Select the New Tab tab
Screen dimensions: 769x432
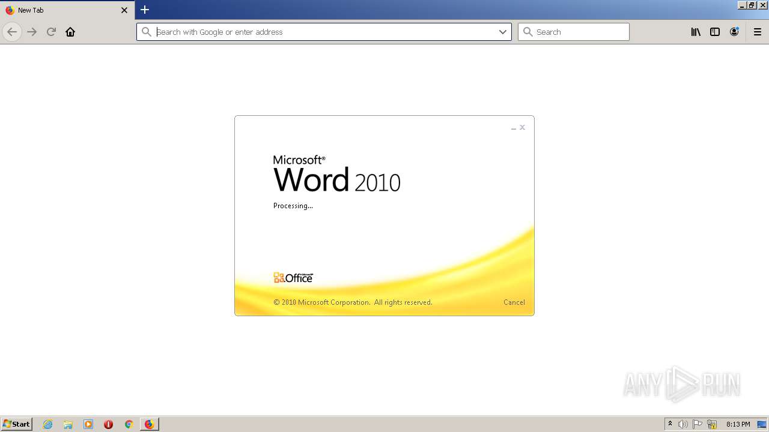click(67, 10)
